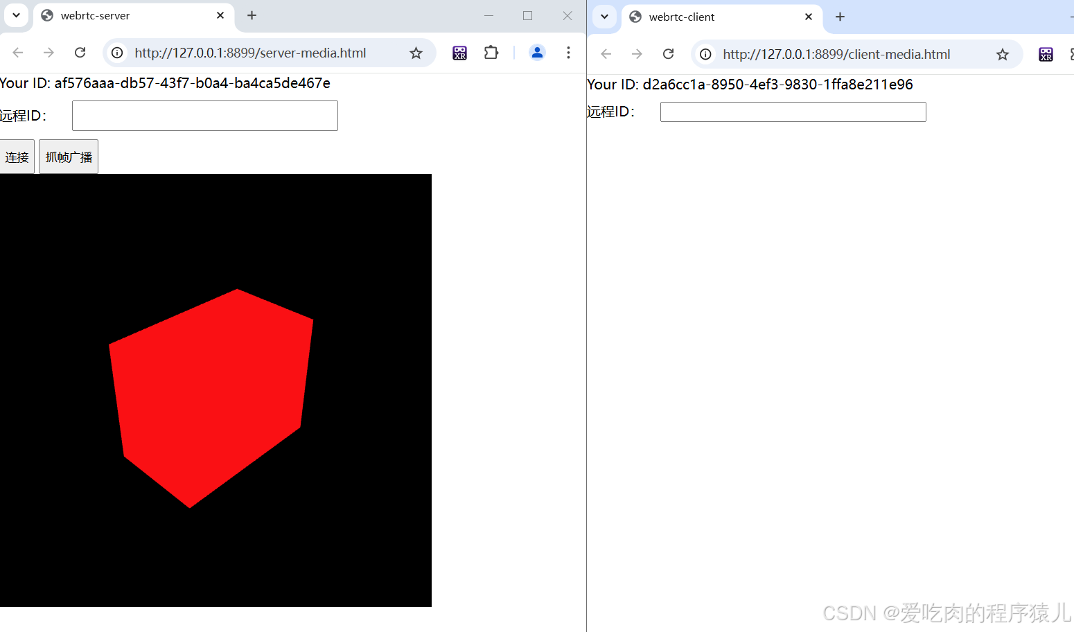Go back in the webrtc-server window
The height and width of the screenshot is (632, 1074).
[18, 53]
